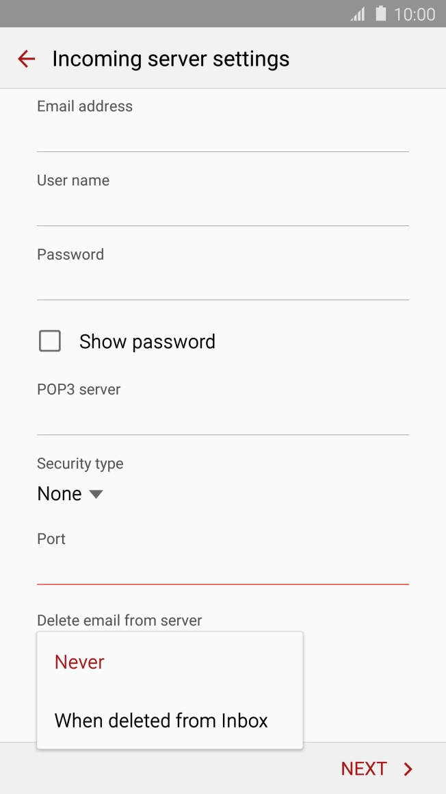The image size is (446, 794).
Task: Select Never from the delete options
Action: point(79,662)
